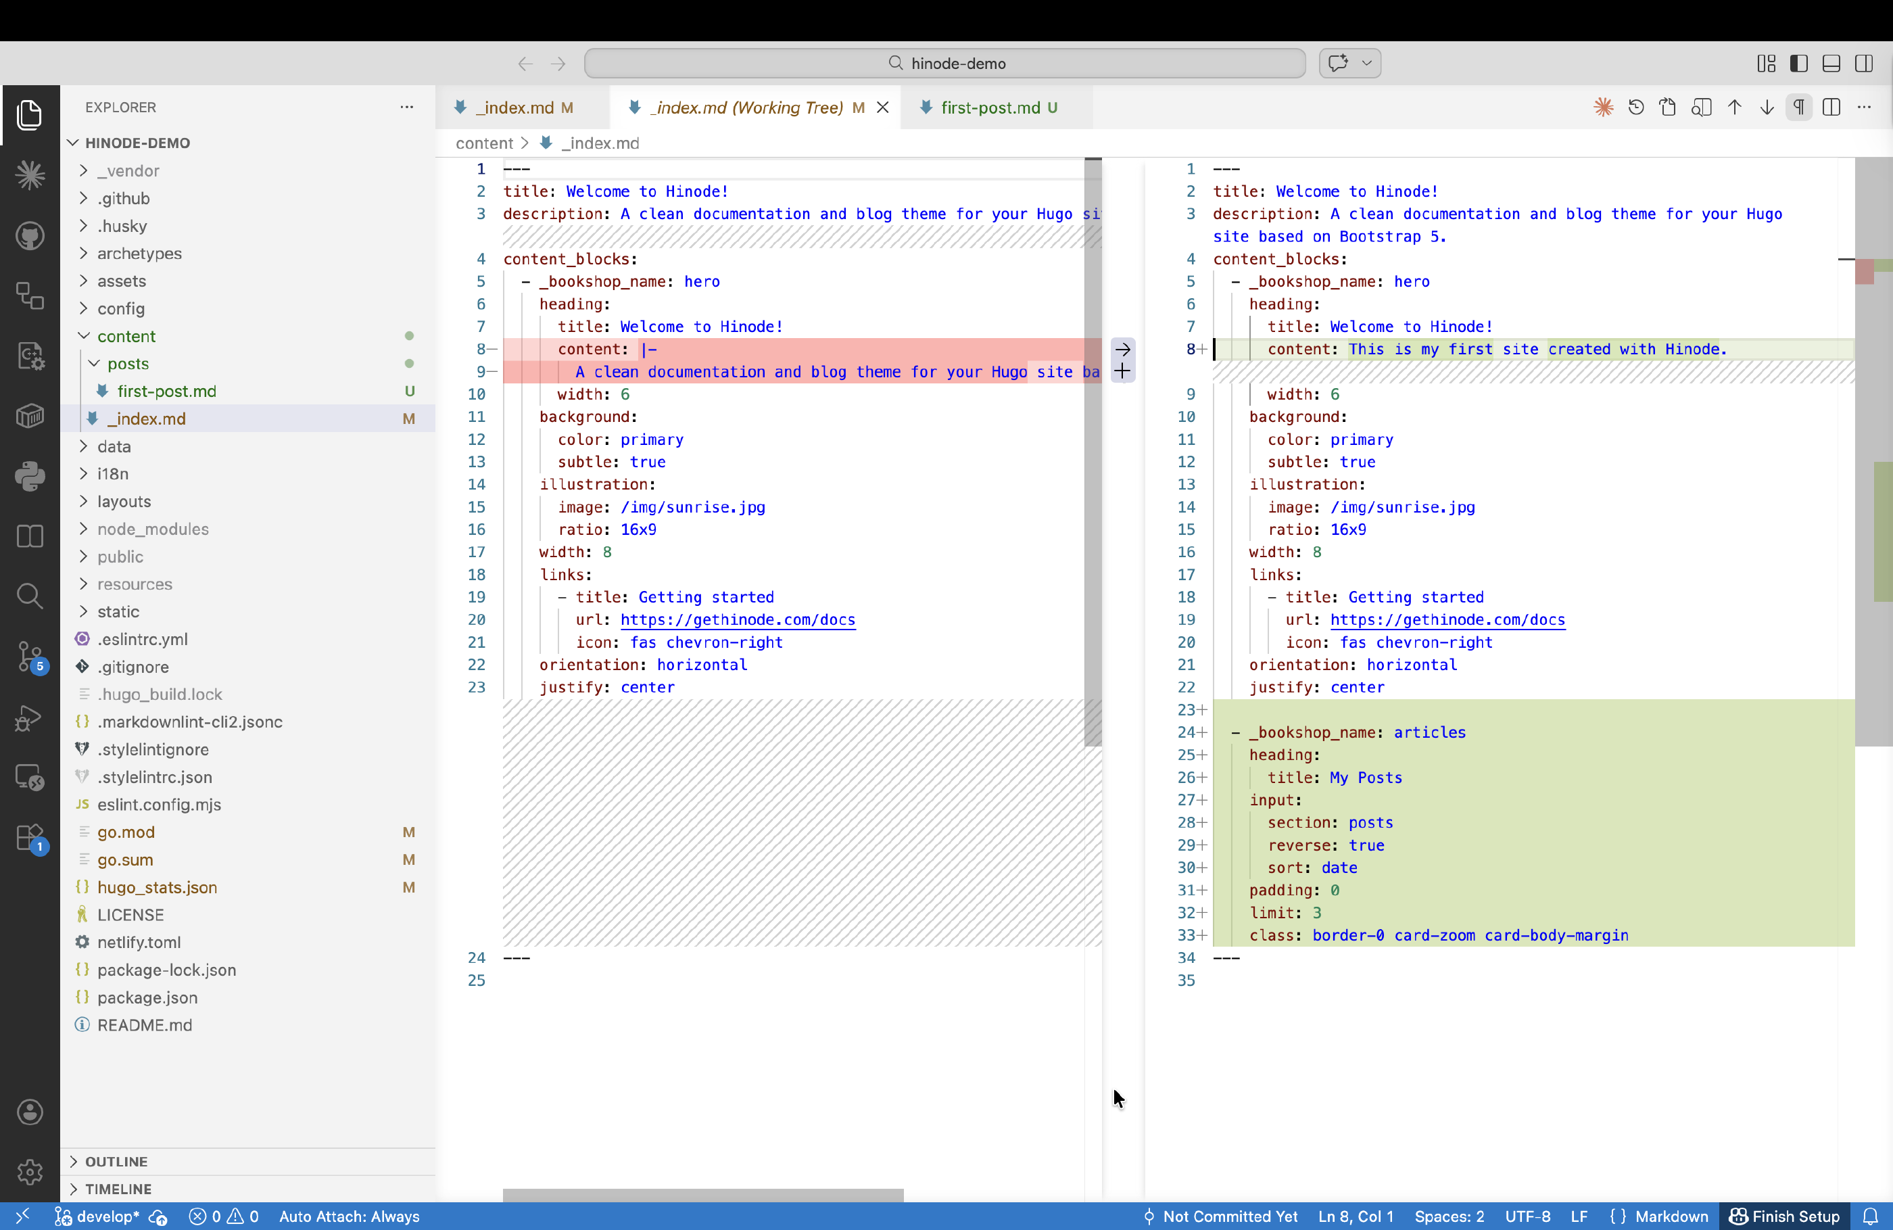Switch to the _index.md tab
The width and height of the screenshot is (1893, 1230).
tap(514, 108)
